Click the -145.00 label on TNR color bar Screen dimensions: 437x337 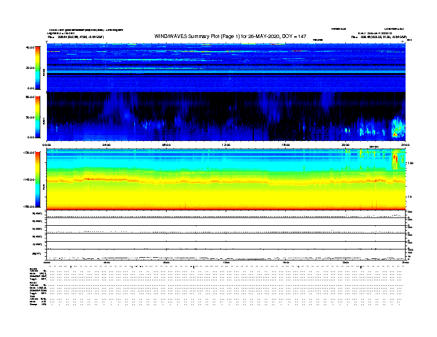click(29, 180)
